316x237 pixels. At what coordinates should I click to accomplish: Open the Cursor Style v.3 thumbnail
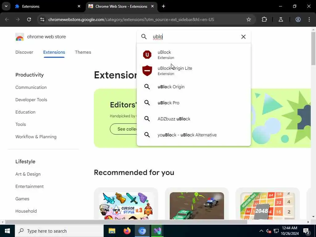[x=126, y=206]
